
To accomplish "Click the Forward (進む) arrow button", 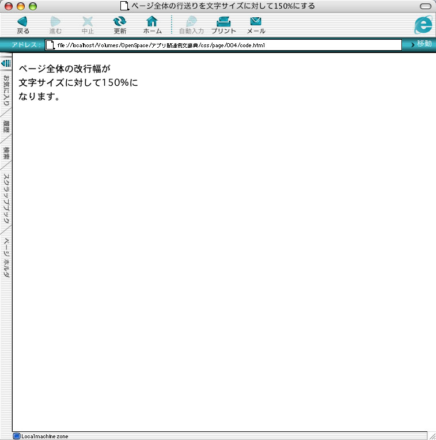I will click(55, 24).
